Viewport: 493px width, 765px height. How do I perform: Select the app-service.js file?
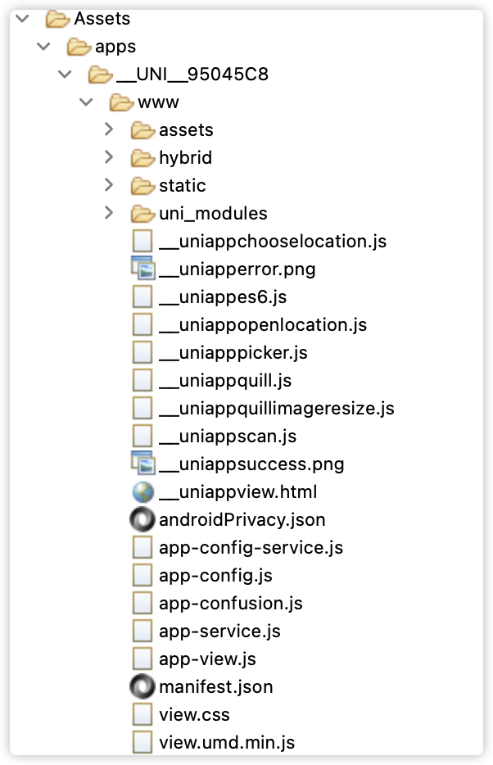point(219,631)
